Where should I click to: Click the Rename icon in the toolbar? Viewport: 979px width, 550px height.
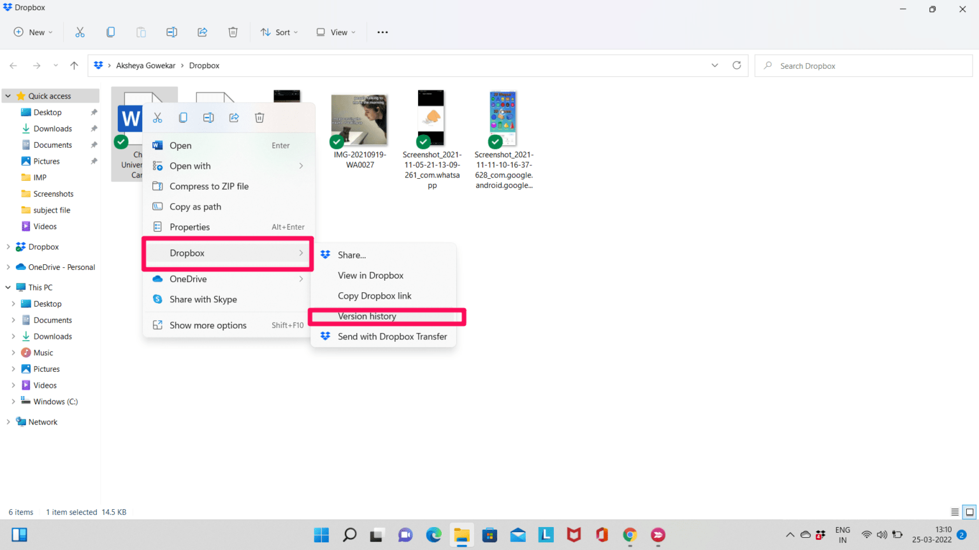pos(171,32)
